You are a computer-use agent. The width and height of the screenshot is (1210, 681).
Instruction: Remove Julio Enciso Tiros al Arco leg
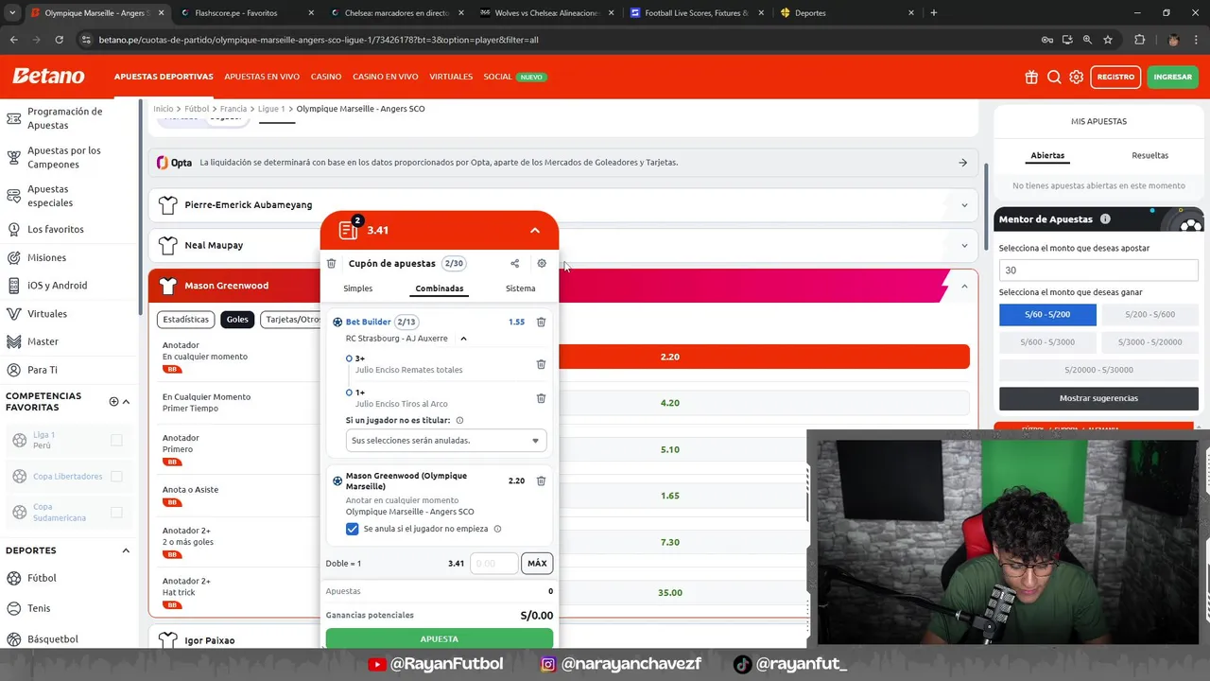click(x=541, y=398)
